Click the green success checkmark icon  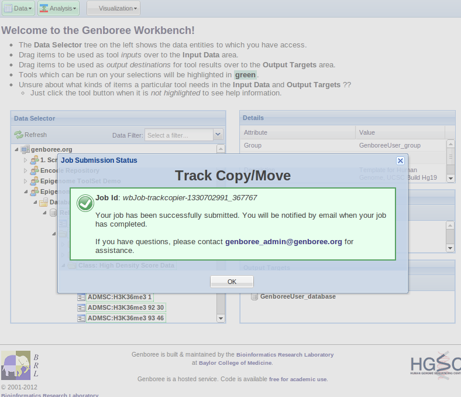85,203
